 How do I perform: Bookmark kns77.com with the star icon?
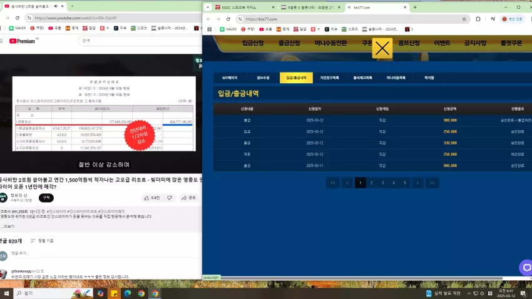[464, 19]
